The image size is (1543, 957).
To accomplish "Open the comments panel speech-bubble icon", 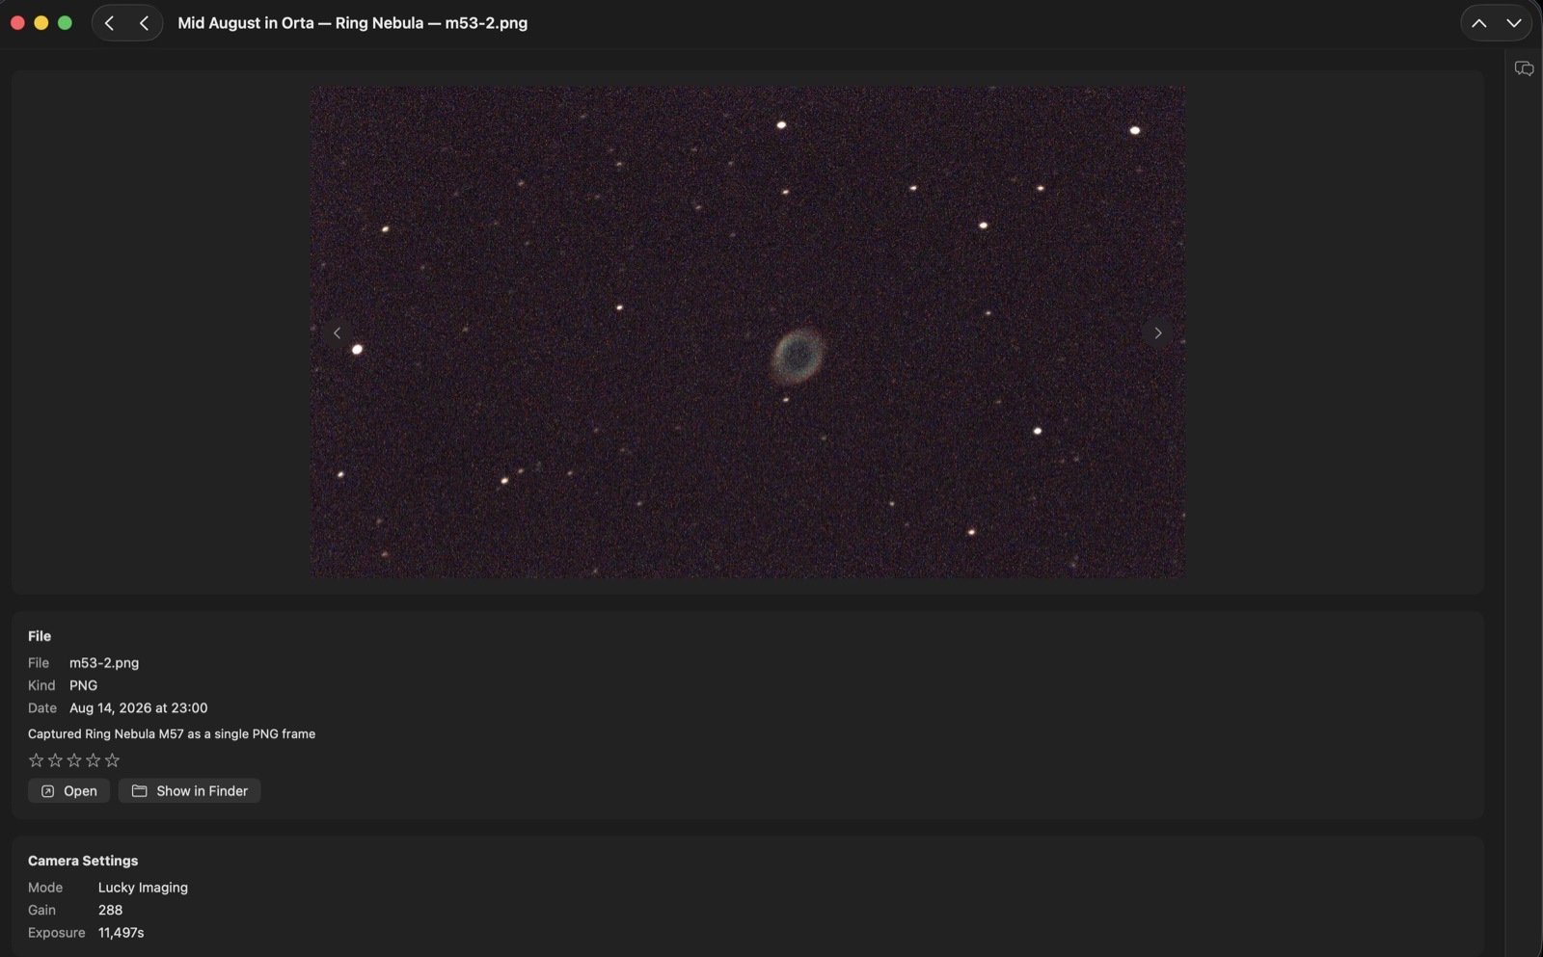I will [1524, 68].
